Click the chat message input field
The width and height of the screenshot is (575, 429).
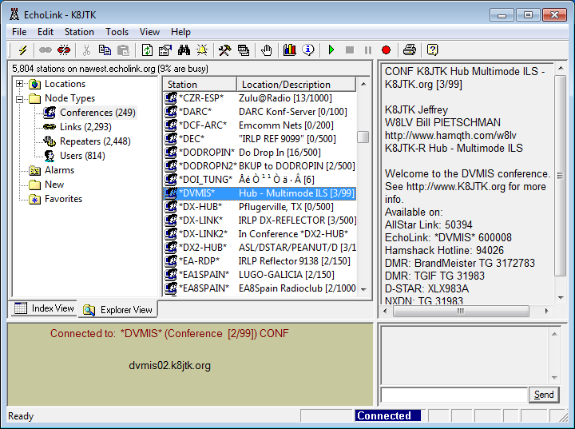pyautogui.click(x=454, y=395)
